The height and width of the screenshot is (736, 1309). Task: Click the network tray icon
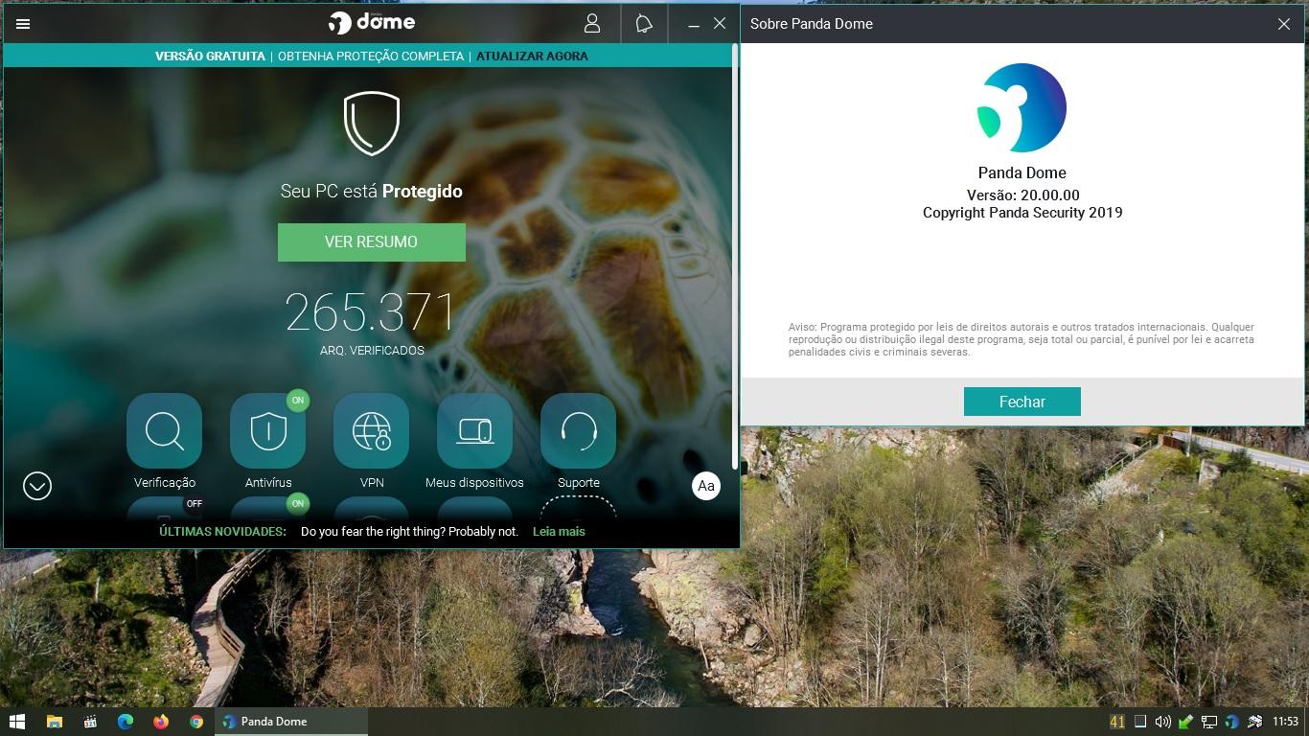pyautogui.click(x=1208, y=722)
